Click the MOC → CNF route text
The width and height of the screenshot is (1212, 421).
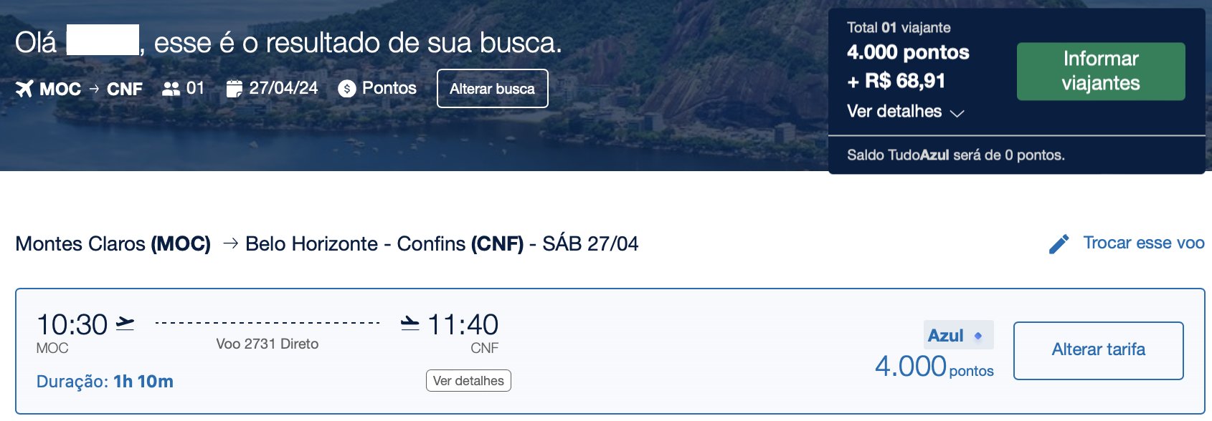[91, 89]
